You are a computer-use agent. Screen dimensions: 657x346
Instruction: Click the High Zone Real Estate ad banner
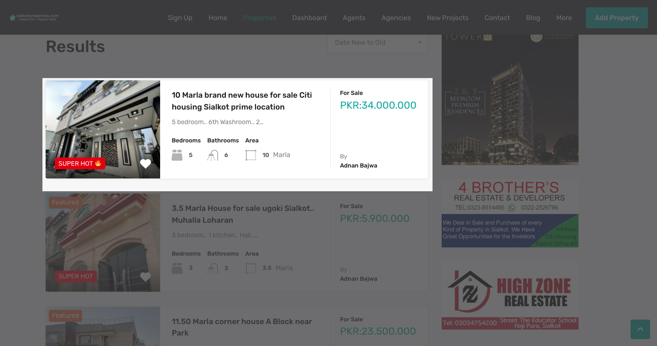[x=510, y=295]
